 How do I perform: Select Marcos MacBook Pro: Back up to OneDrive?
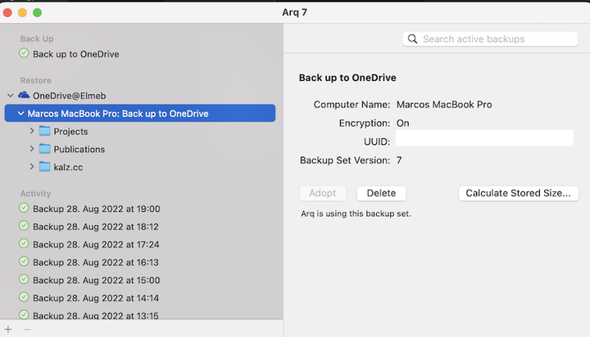coord(140,113)
